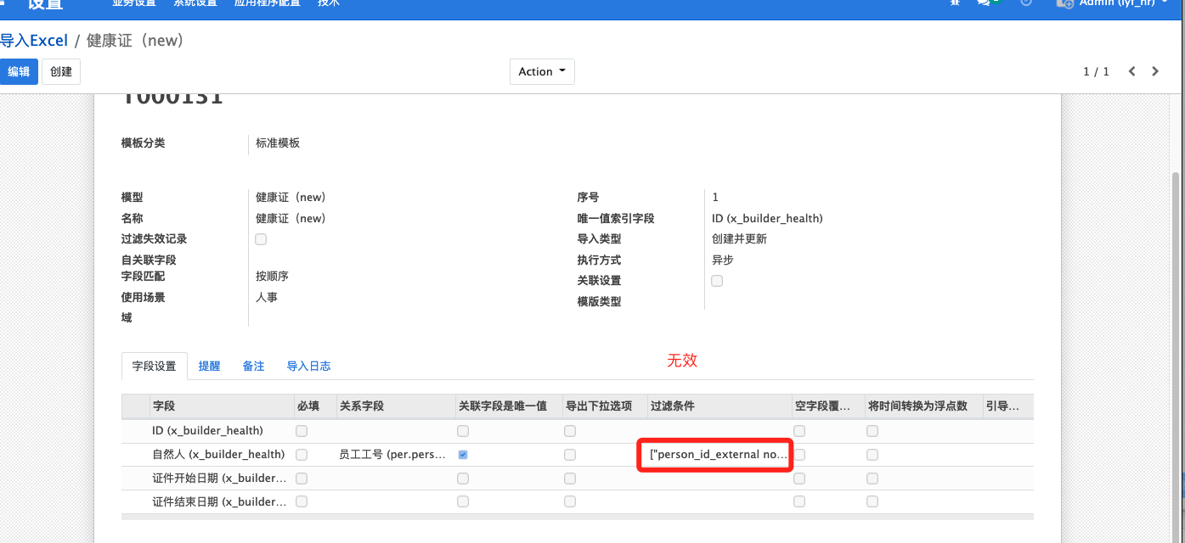Toggle the 过滤失效记录 checkbox
Screen dimensions: 1185x543
tap(261, 239)
